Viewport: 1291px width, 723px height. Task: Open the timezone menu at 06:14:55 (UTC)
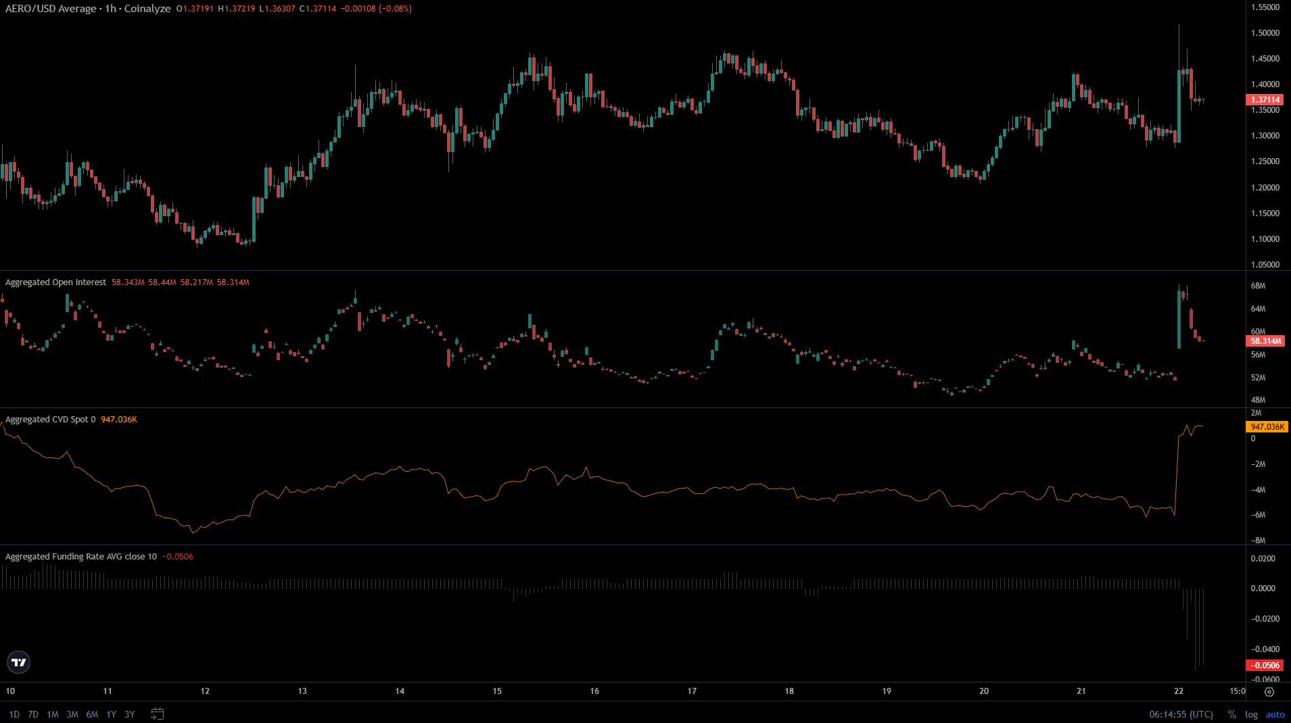point(1181,714)
